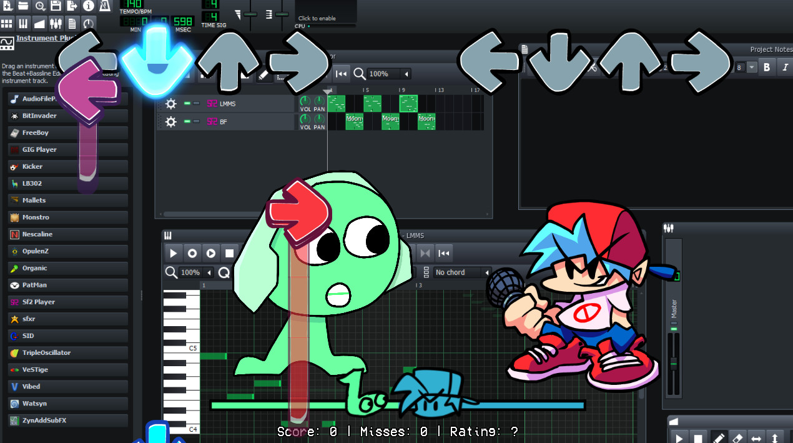Select the Mallets instrument
Image resolution: width=793 pixels, height=443 pixels.
68,200
